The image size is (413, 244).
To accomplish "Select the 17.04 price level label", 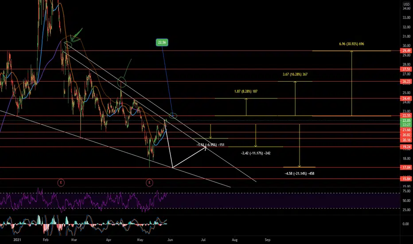I will tap(406, 167).
